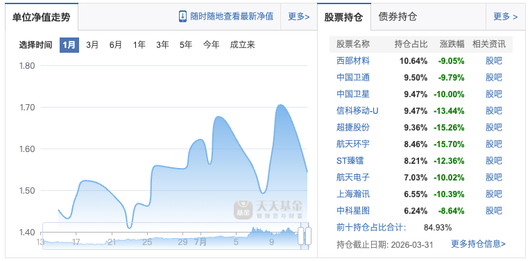Open 股吧 for 航天电子
The image size is (530, 261).
coord(494,177)
